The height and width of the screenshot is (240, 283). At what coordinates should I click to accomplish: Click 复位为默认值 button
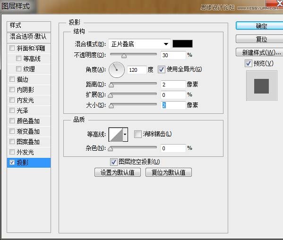click(x=169, y=172)
